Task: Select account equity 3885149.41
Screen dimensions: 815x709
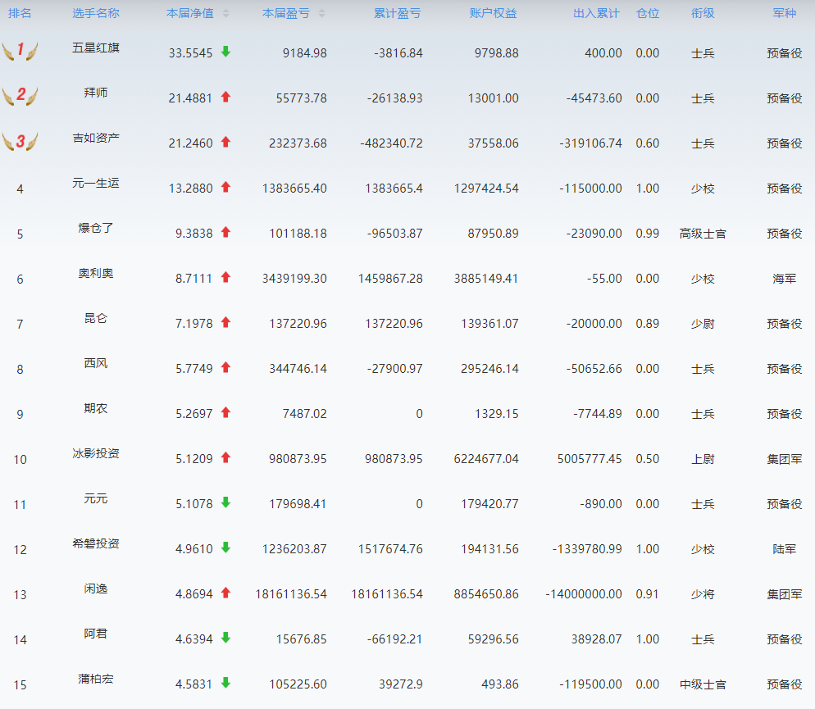Action: point(486,279)
